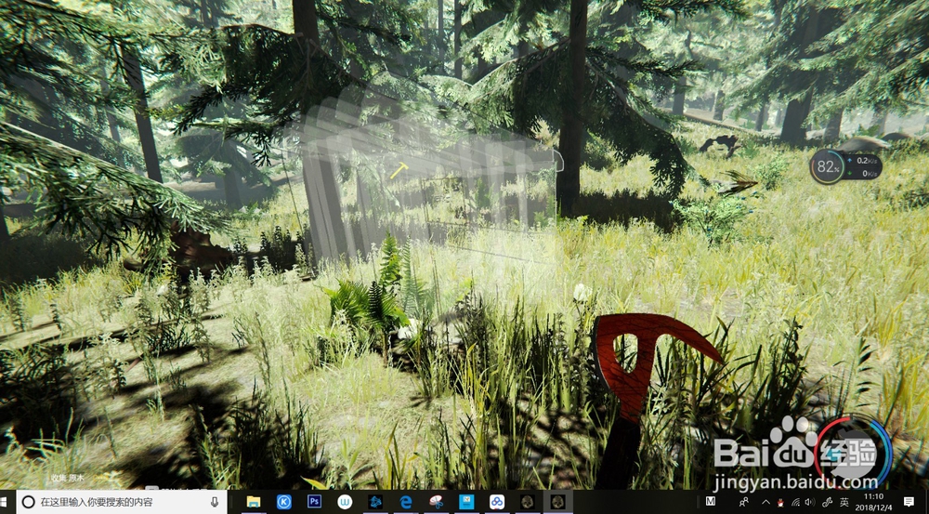Click the Cortana circle in the search box
The image size is (929, 514).
pyautogui.click(x=28, y=502)
